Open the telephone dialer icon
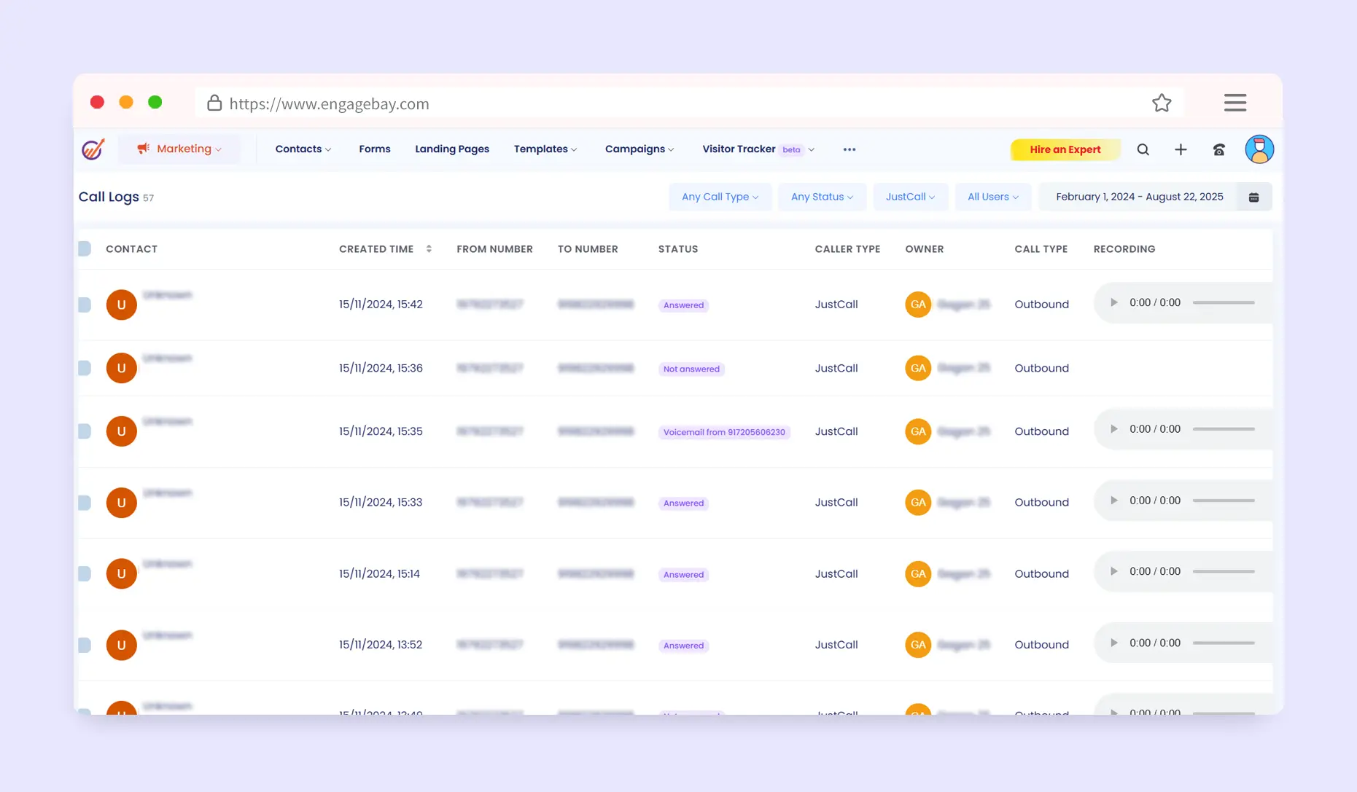1357x792 pixels. click(1218, 149)
